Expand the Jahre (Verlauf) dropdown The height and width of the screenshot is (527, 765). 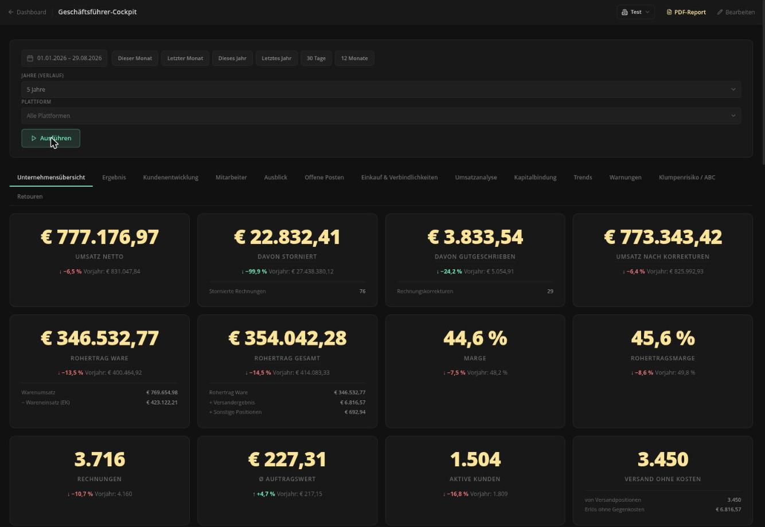pyautogui.click(x=381, y=89)
